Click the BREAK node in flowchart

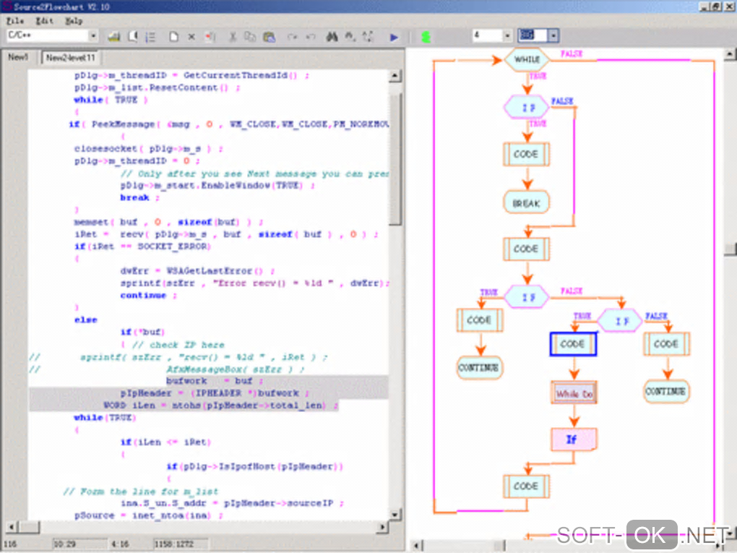tap(526, 203)
